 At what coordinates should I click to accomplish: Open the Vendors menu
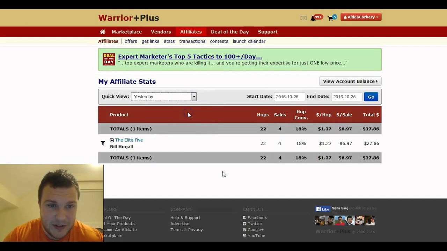click(161, 32)
